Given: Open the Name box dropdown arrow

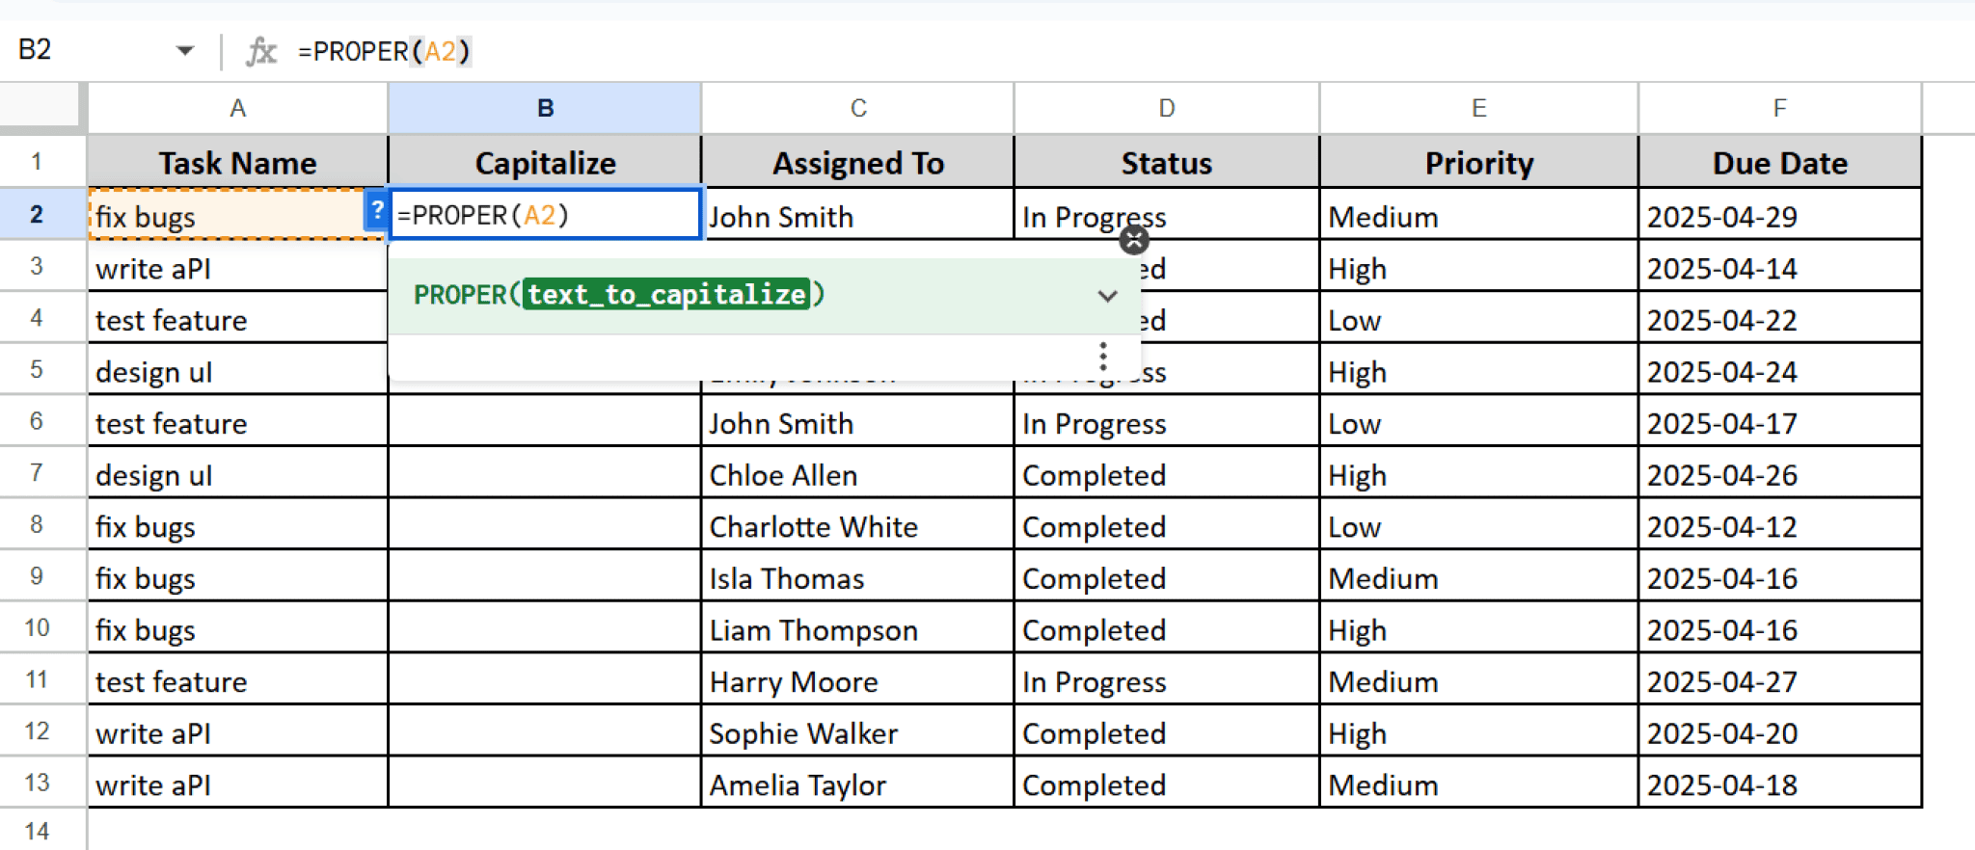Looking at the screenshot, I should 185,51.
